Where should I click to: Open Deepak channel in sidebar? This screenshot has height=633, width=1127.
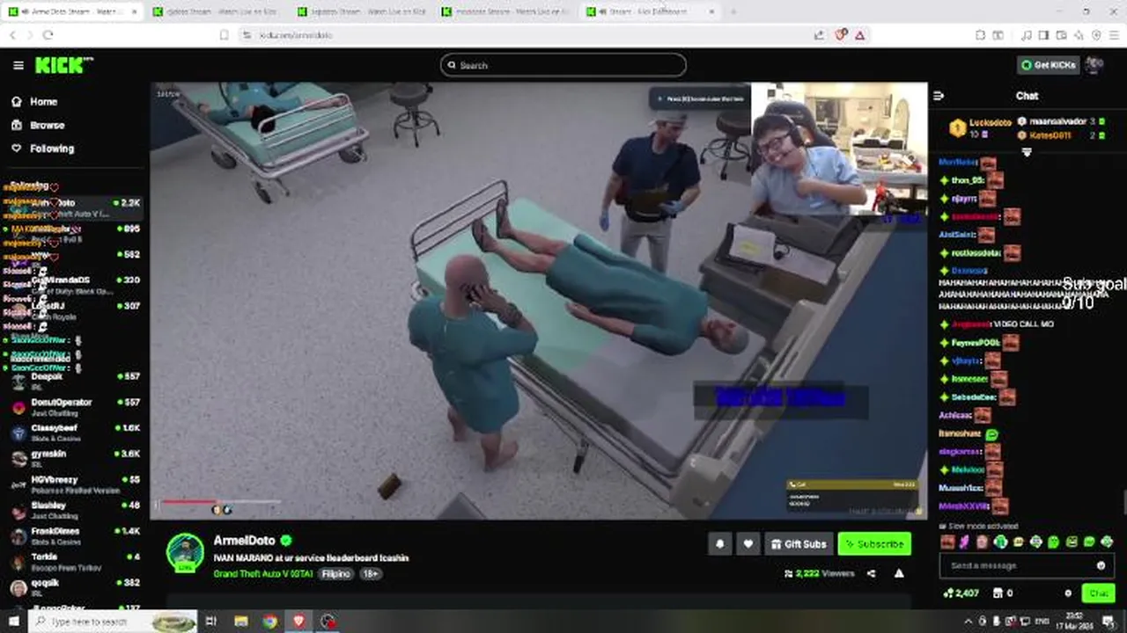pyautogui.click(x=75, y=381)
